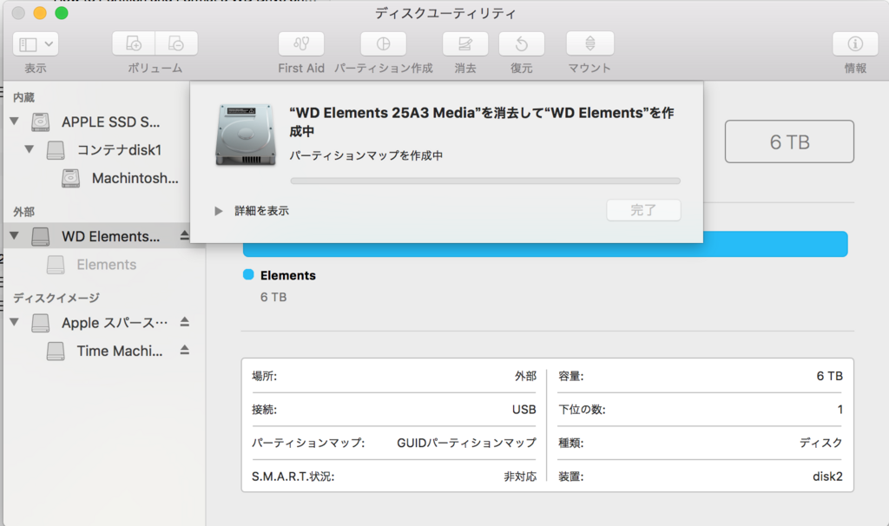Click the Machintosh volume disk icon
Screen dimensions: 889x526
pos(70,178)
